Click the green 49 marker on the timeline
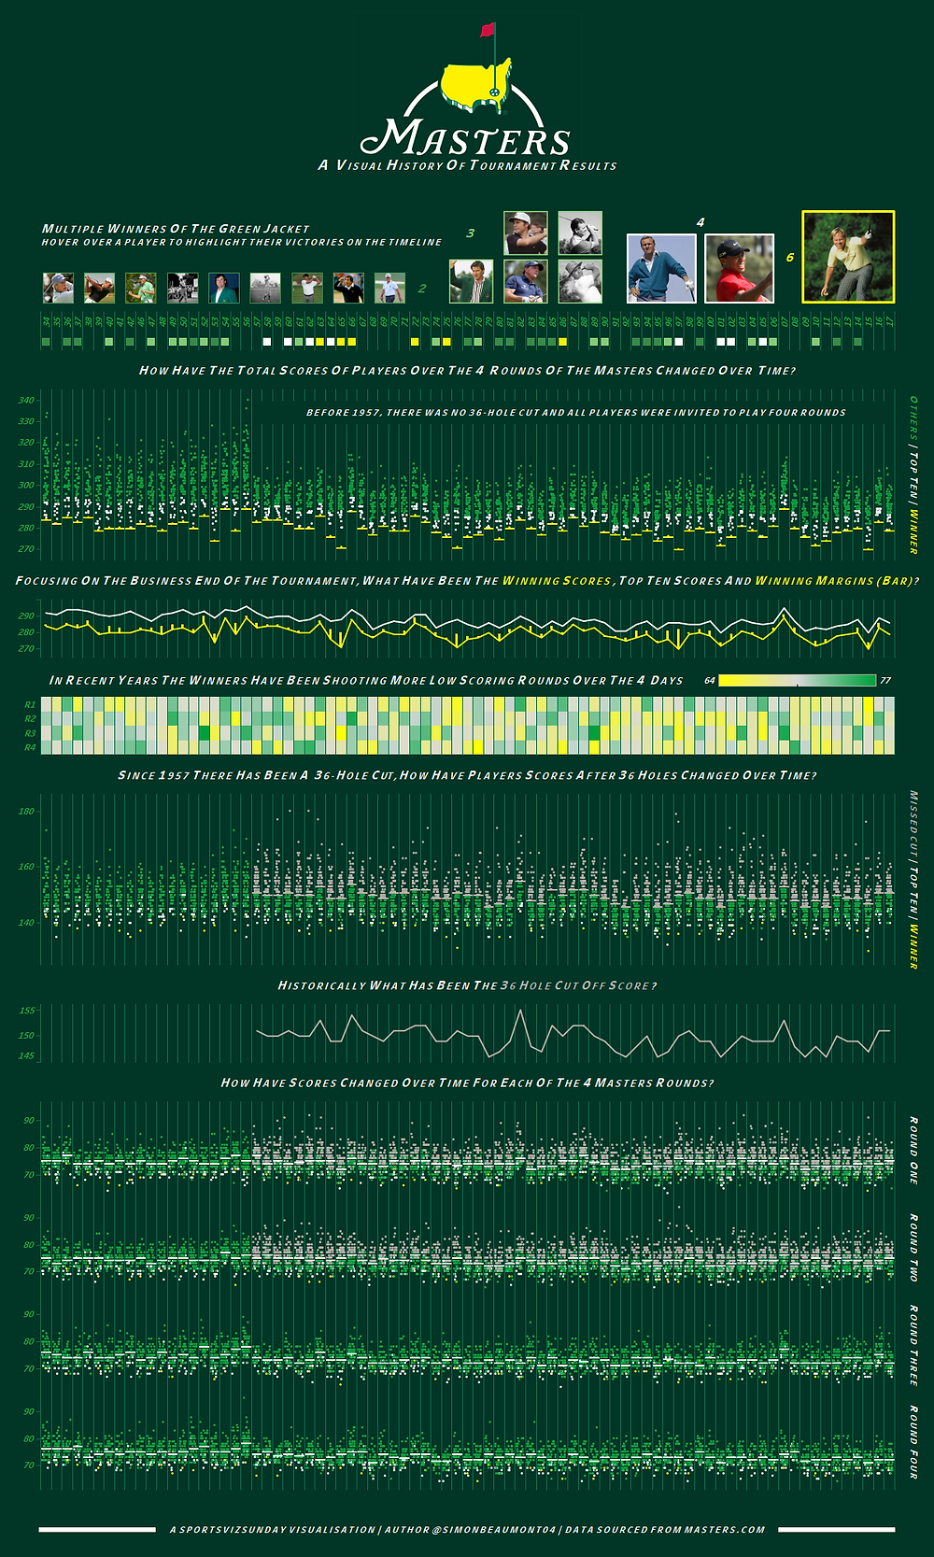This screenshot has height=1557, width=934. tap(173, 342)
